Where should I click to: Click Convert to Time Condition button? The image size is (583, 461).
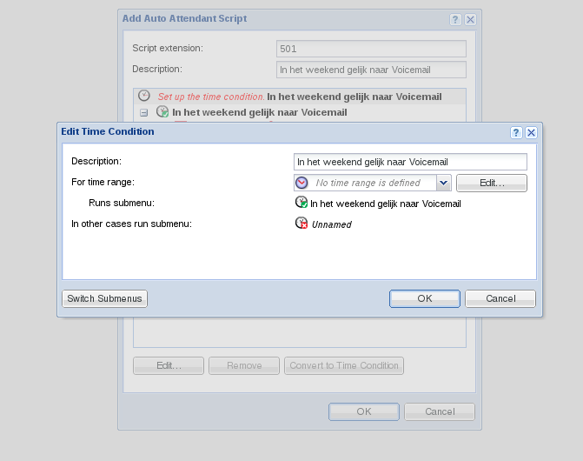click(x=344, y=365)
